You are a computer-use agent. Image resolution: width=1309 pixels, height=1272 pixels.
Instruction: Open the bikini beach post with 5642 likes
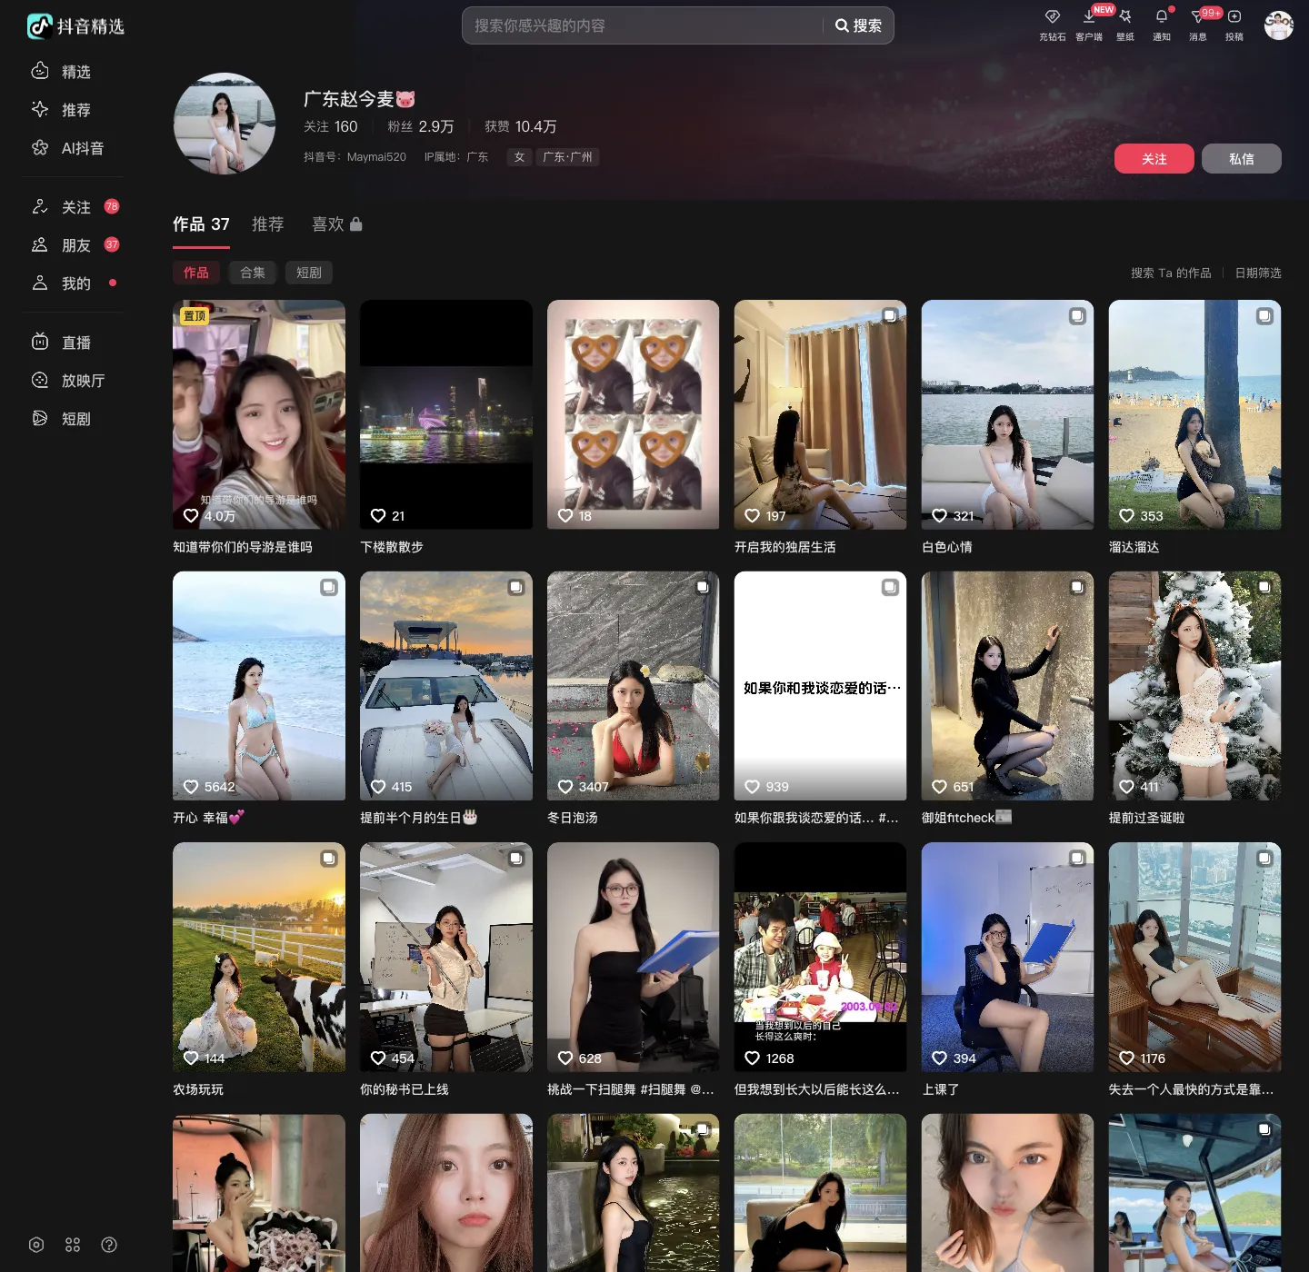coord(259,686)
